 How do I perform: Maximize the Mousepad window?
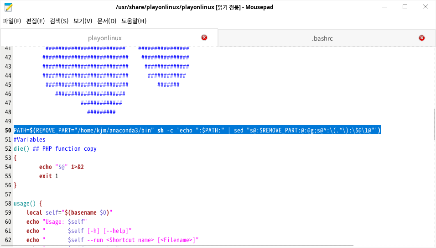pos(405,7)
